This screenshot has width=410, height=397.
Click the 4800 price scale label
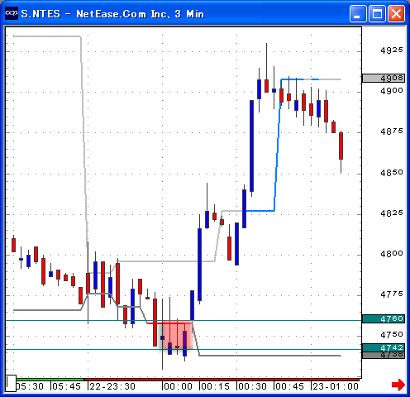[392, 253]
